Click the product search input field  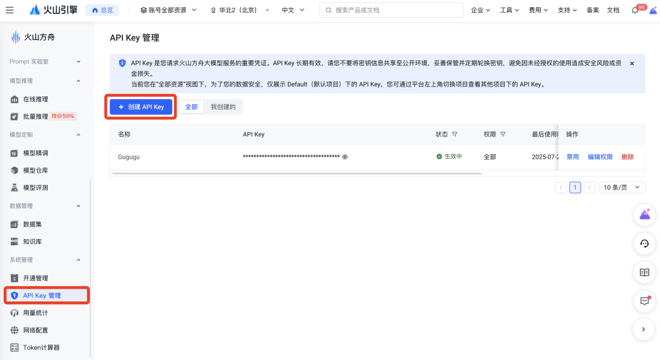tap(391, 10)
